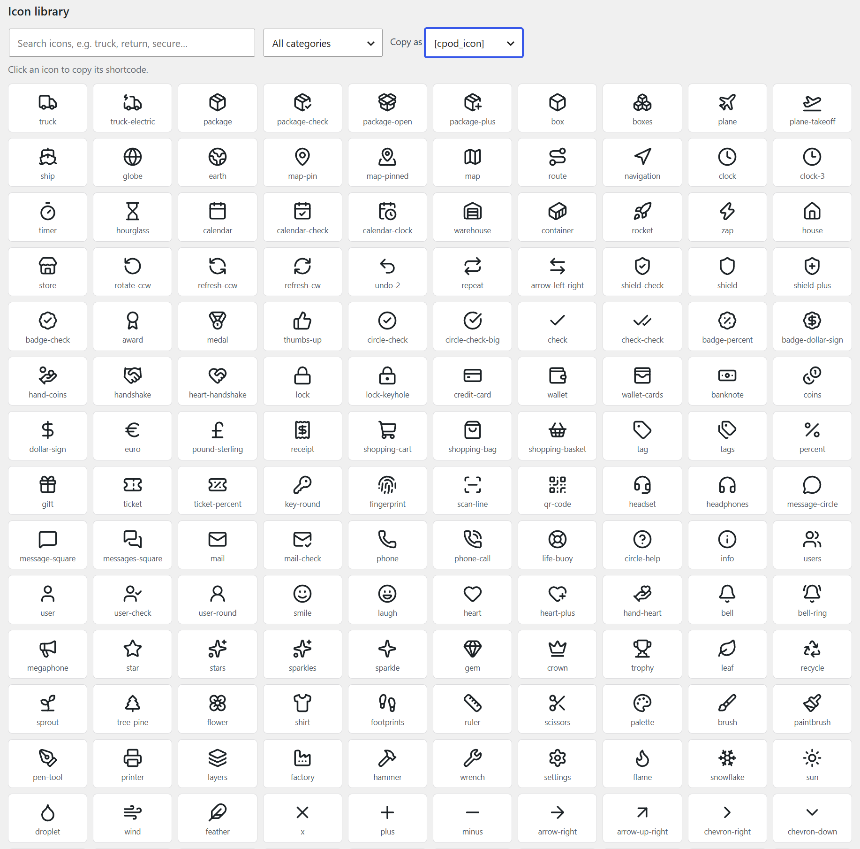Choose the paintbrush icon tile
860x849 pixels.
coord(812,709)
